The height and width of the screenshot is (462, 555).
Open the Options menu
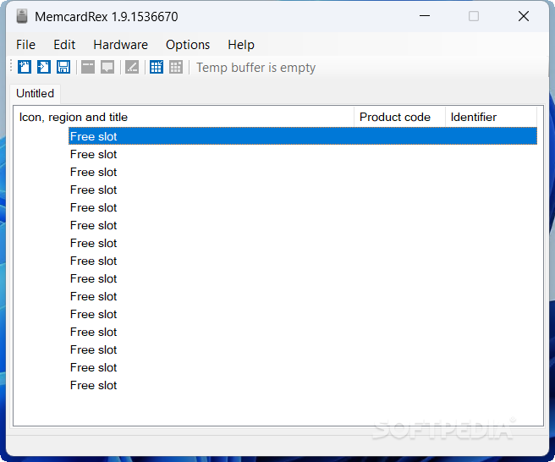[188, 45]
